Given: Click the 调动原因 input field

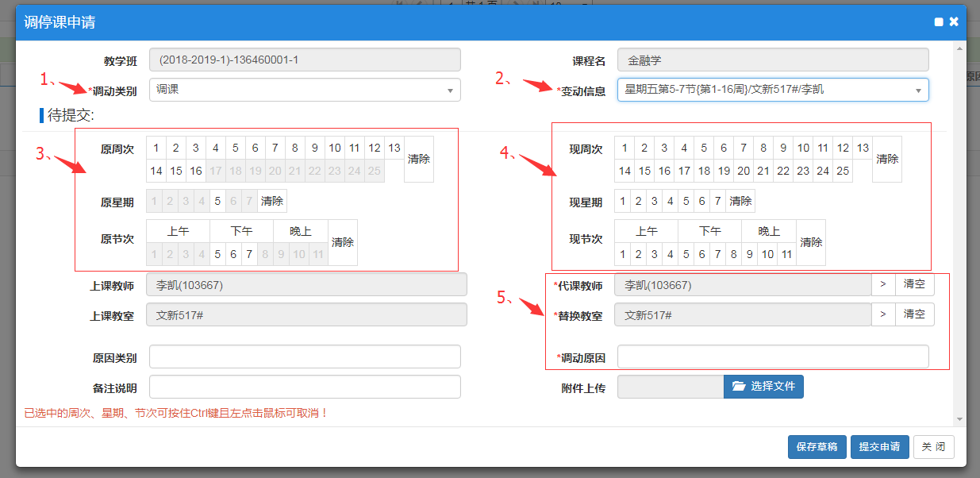Looking at the screenshot, I should [772, 357].
